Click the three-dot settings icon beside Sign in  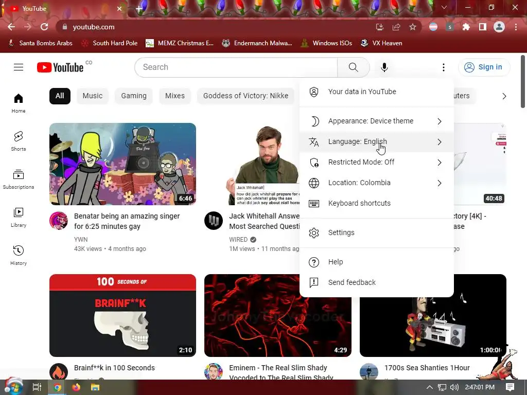pyautogui.click(x=443, y=67)
